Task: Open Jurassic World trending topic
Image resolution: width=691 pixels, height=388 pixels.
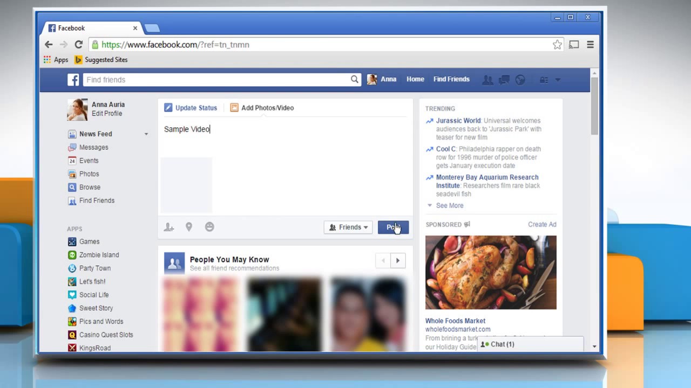Action: coord(458,121)
